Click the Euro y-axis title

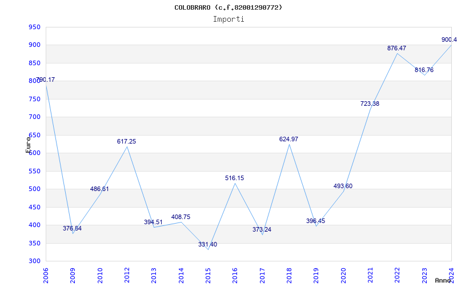click(x=28, y=145)
